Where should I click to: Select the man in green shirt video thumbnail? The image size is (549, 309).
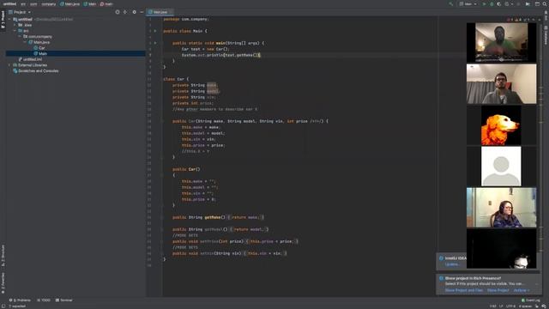(x=501, y=42)
